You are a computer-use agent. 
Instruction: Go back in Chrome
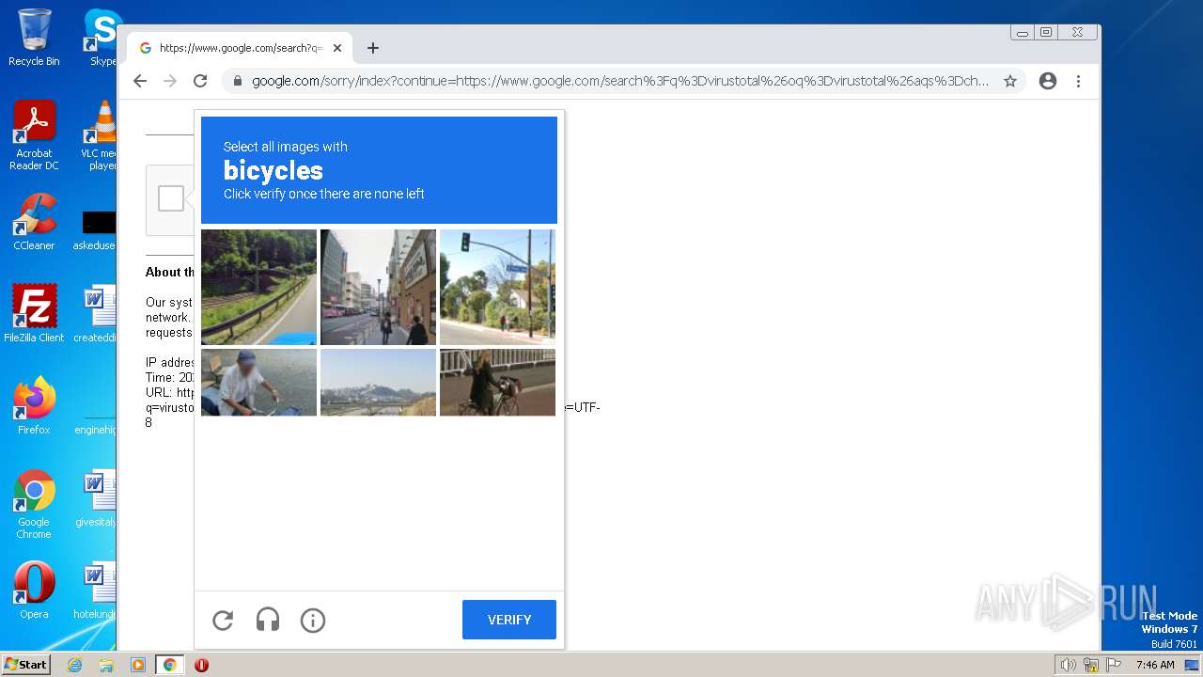tap(140, 81)
